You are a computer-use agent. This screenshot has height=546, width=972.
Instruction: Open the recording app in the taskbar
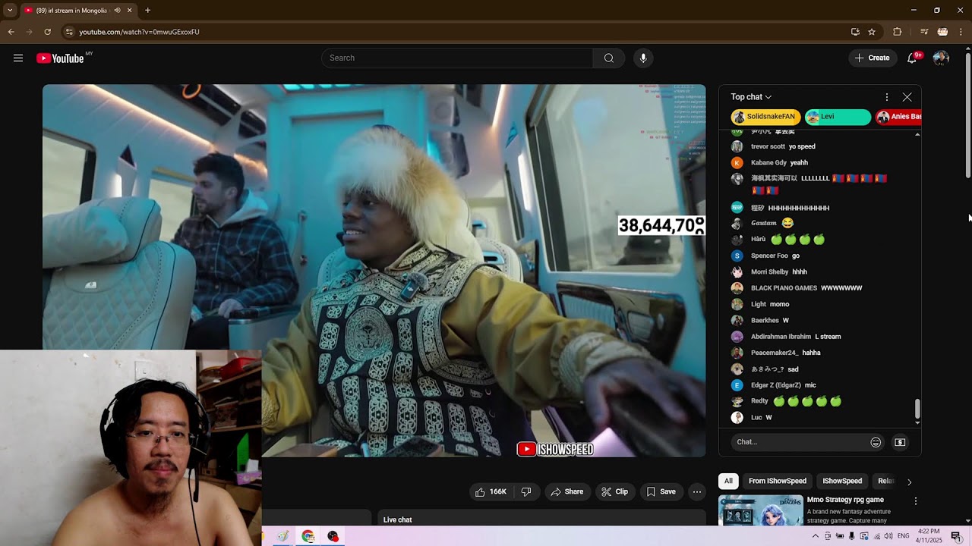[333, 536]
